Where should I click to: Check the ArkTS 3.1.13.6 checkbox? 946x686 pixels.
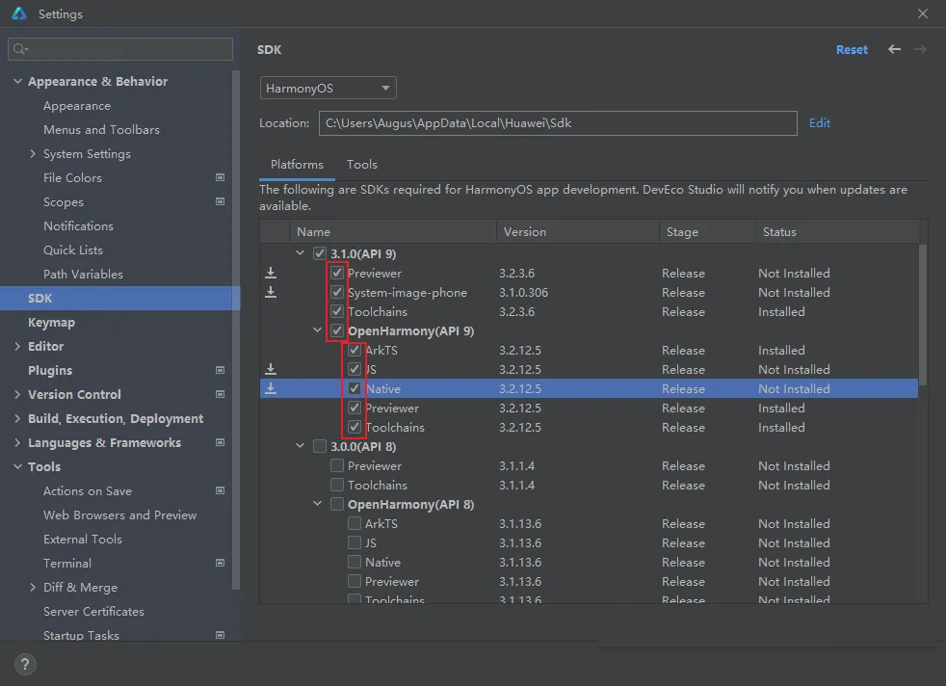[355, 524]
